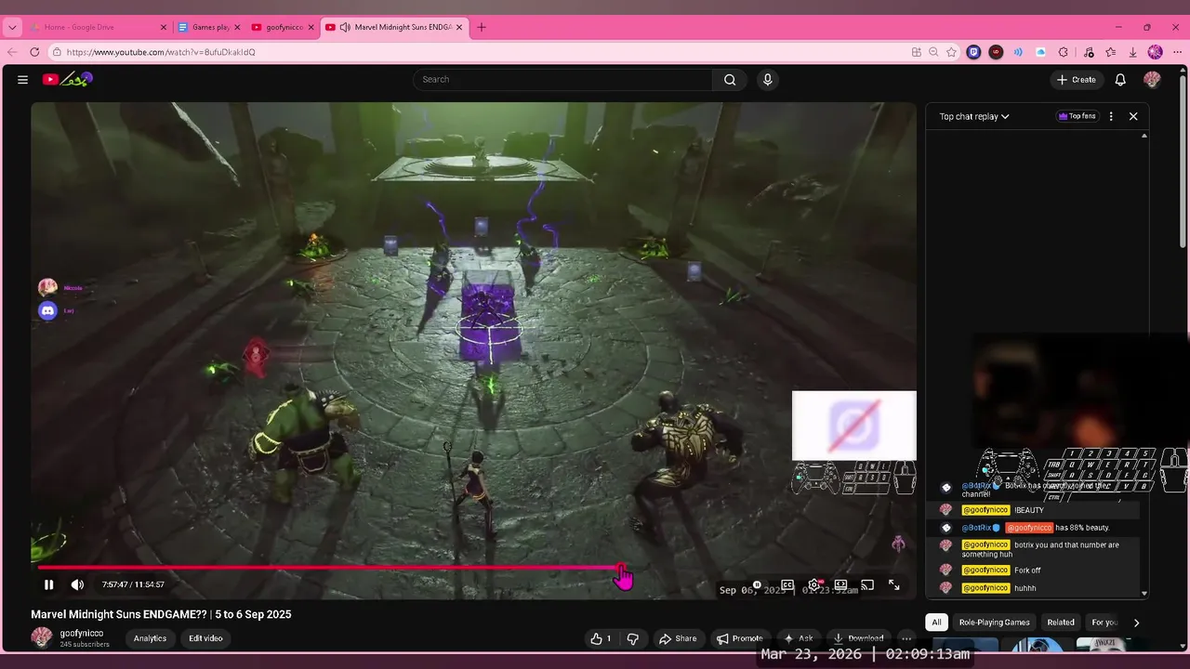Open Analytics for this video
The width and height of the screenshot is (1190, 669).
[150, 638]
